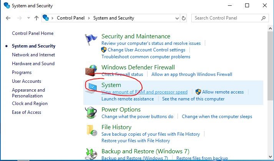Open Hardware and Sound category
Image resolution: width=274 pixels, height=161 pixels.
coord(33,64)
